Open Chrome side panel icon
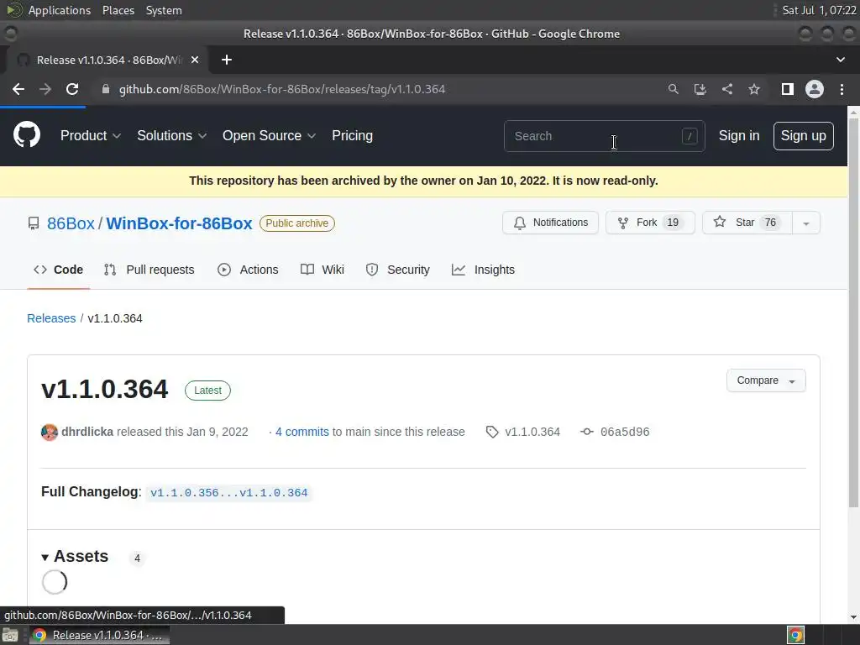860x645 pixels. coord(788,89)
